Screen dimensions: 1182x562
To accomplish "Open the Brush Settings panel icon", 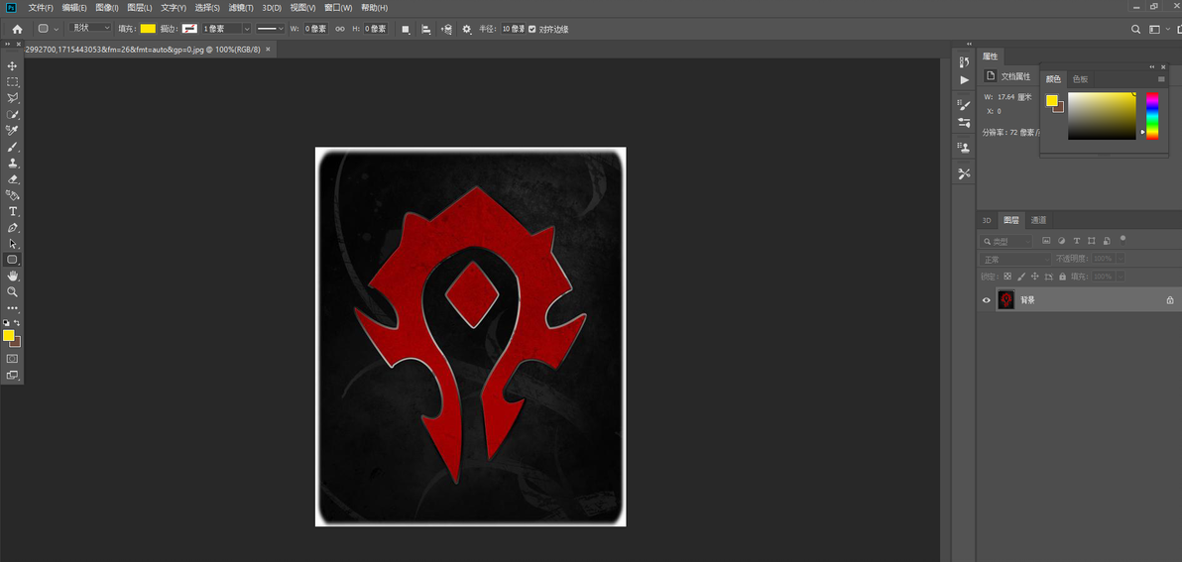I will click(x=964, y=105).
